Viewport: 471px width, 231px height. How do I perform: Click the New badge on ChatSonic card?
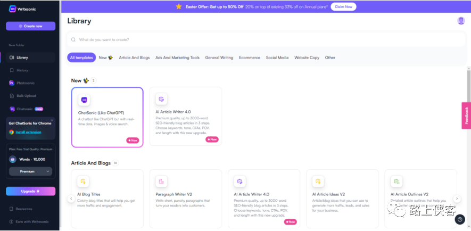pos(133,141)
